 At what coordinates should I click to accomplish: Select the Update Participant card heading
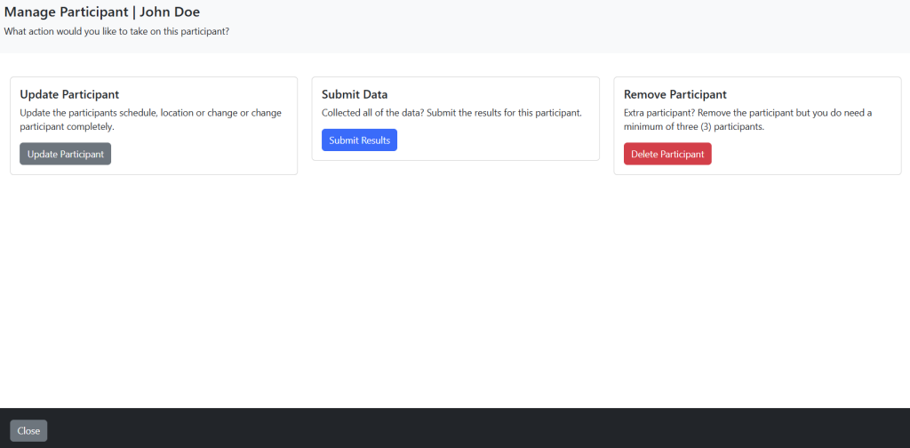pyautogui.click(x=69, y=94)
